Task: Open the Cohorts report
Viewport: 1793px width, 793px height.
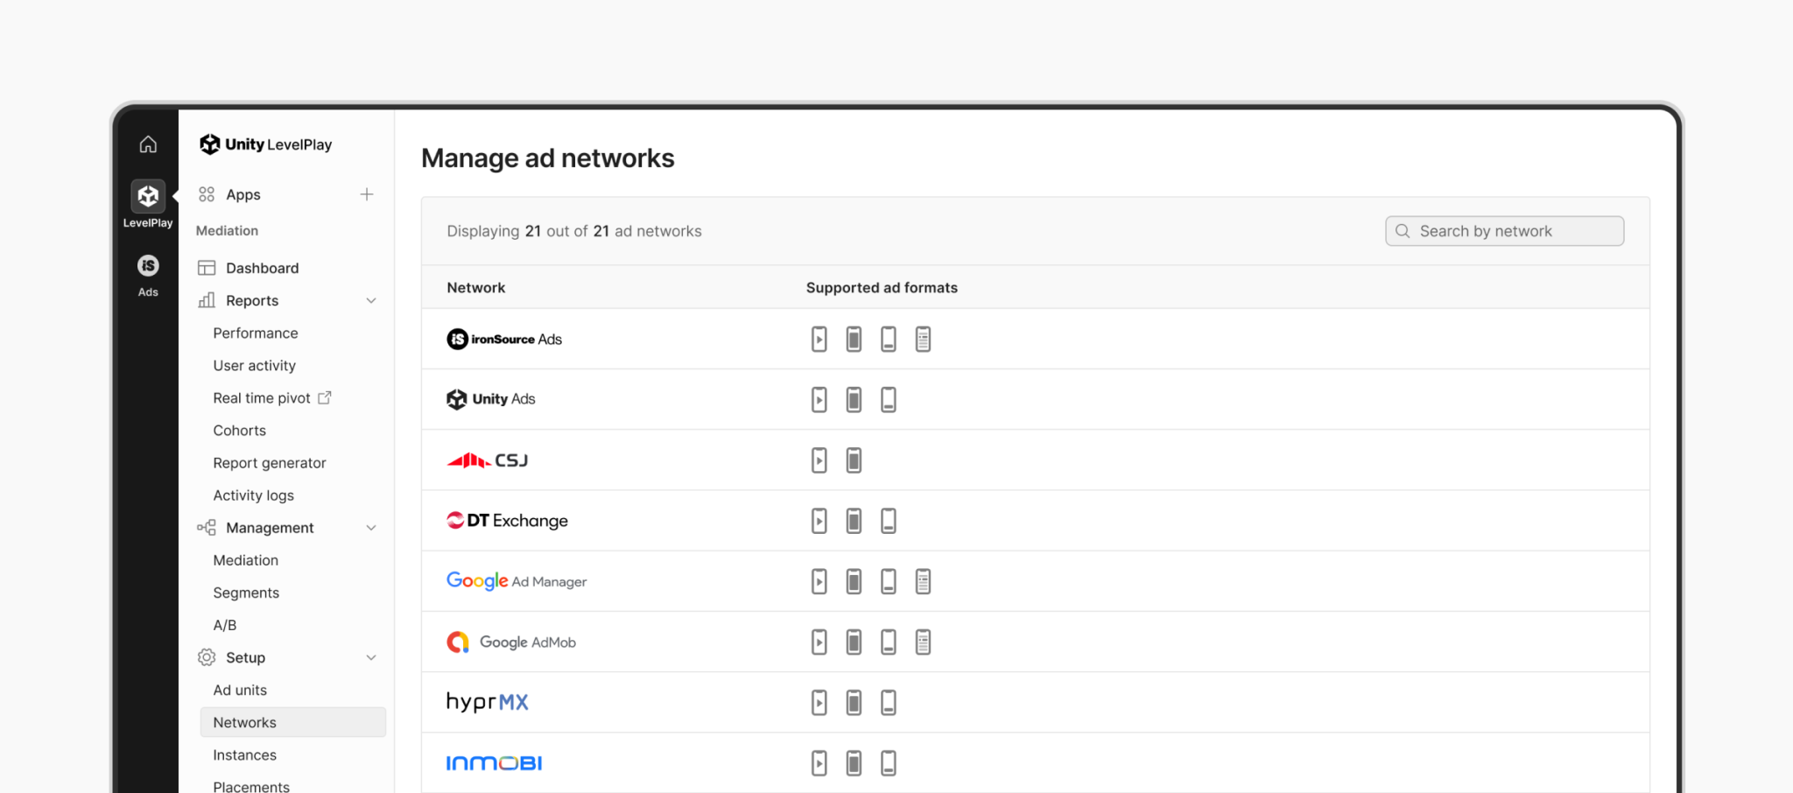Action: 239,430
